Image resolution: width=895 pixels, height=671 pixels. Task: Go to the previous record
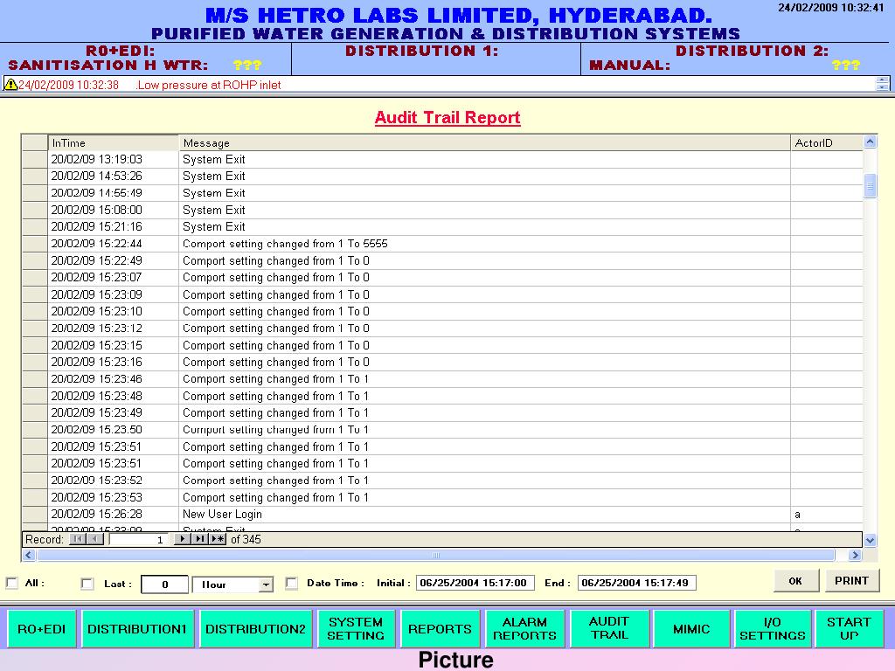click(95, 539)
